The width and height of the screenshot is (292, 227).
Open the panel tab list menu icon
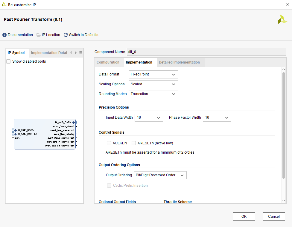[x=80, y=53]
